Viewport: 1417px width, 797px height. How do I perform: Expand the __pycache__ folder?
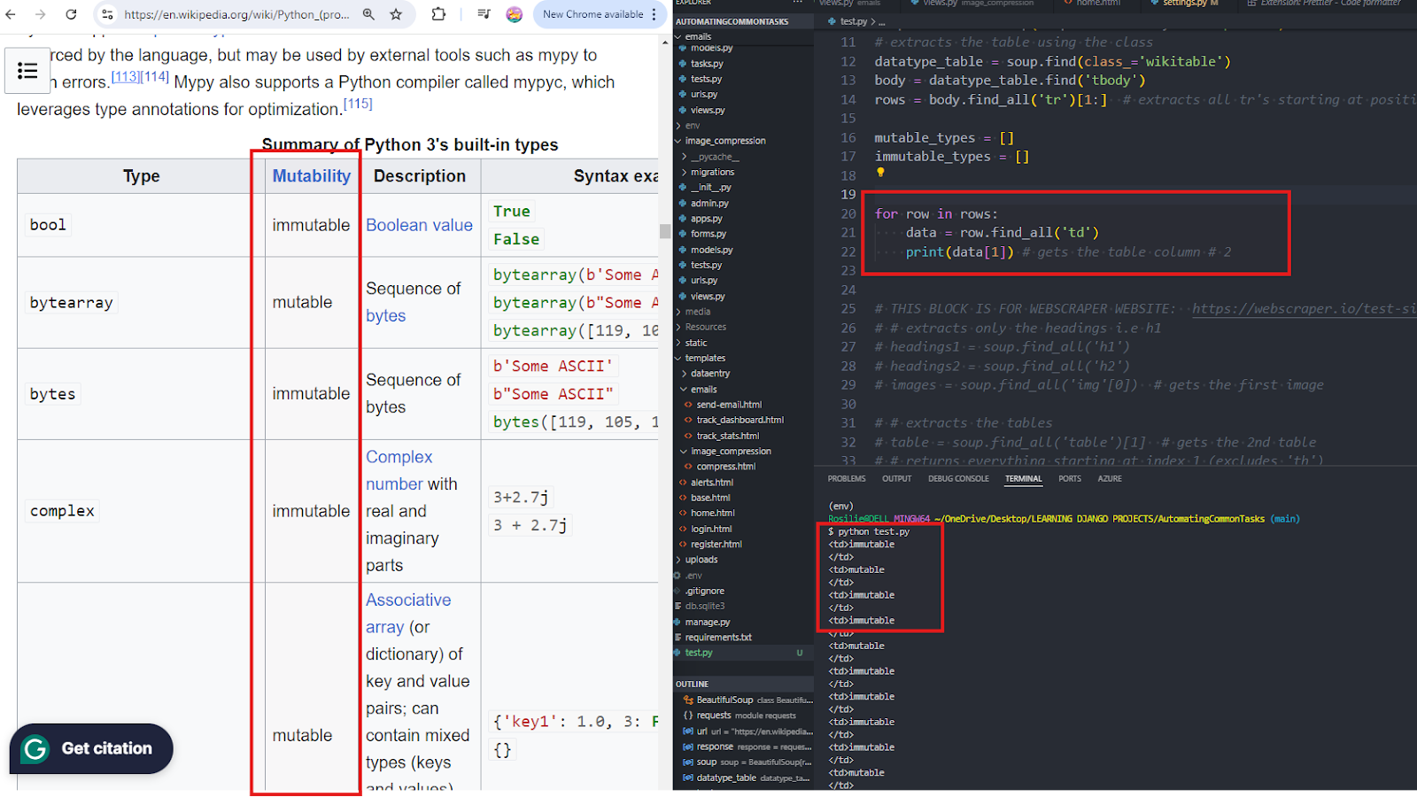pos(714,157)
